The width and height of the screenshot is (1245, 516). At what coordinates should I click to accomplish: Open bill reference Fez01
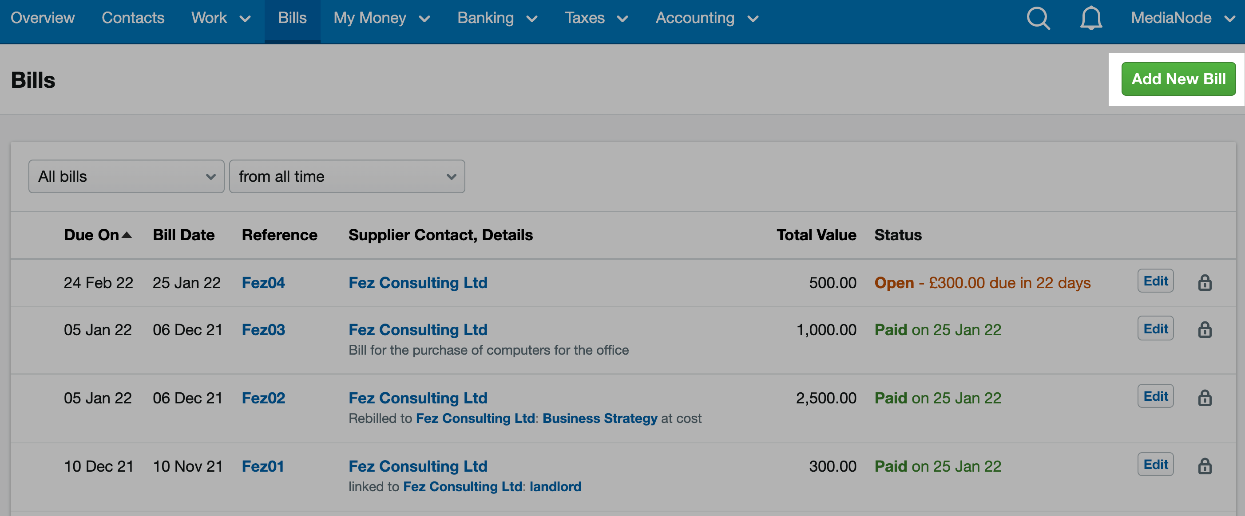pyautogui.click(x=263, y=467)
